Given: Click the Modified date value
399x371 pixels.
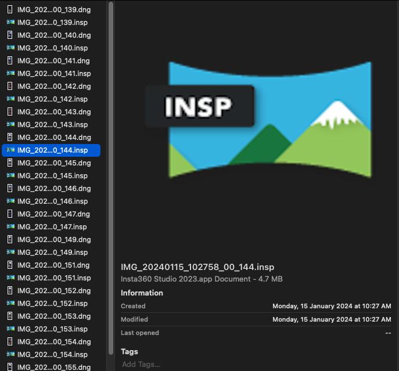Looking at the screenshot, I should tap(332, 319).
